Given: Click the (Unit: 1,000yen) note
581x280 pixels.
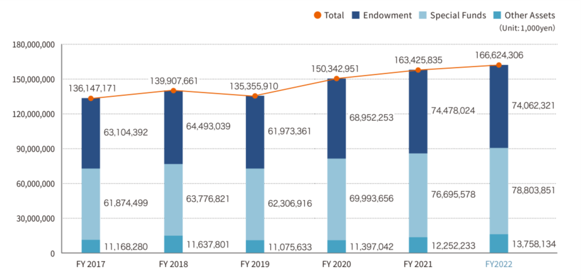Looking at the screenshot, I should (527, 29).
